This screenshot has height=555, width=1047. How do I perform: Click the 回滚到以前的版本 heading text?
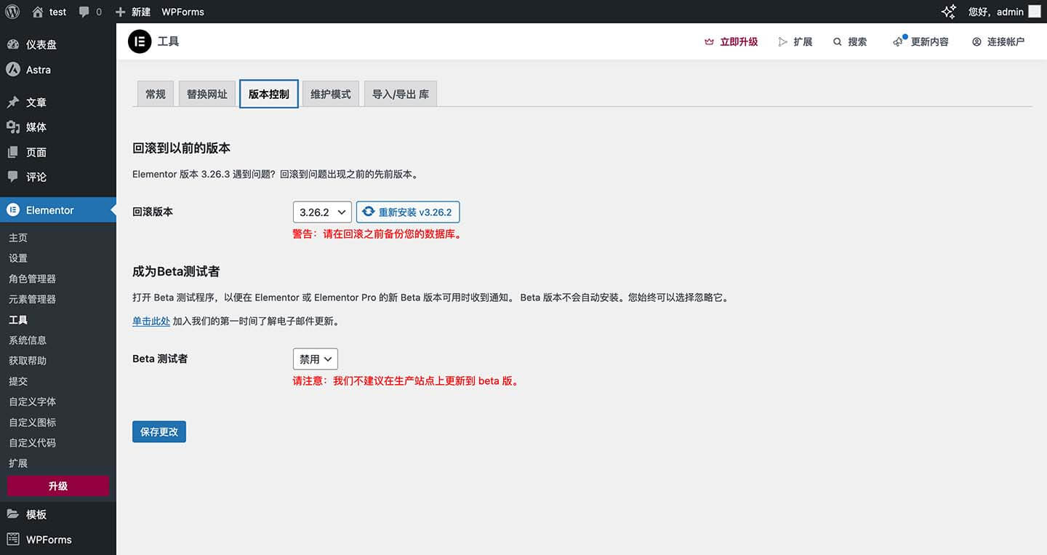[x=181, y=148]
